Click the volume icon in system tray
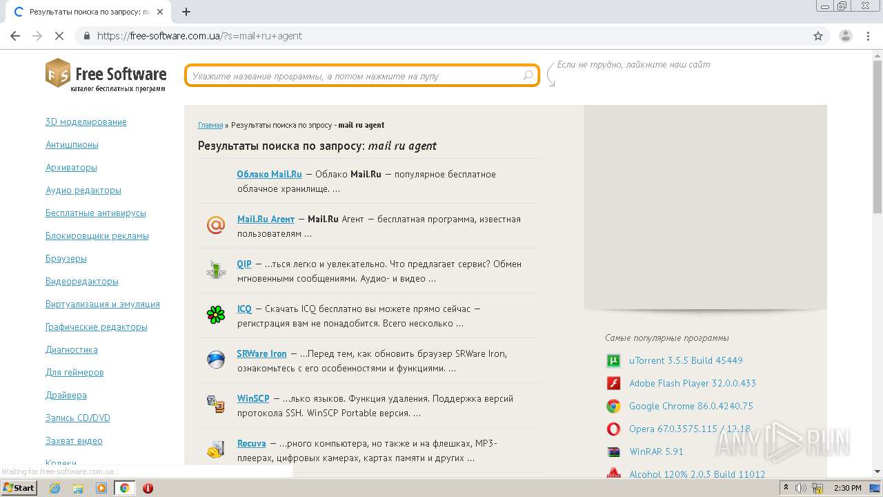This screenshot has width=883, height=497. click(x=800, y=488)
